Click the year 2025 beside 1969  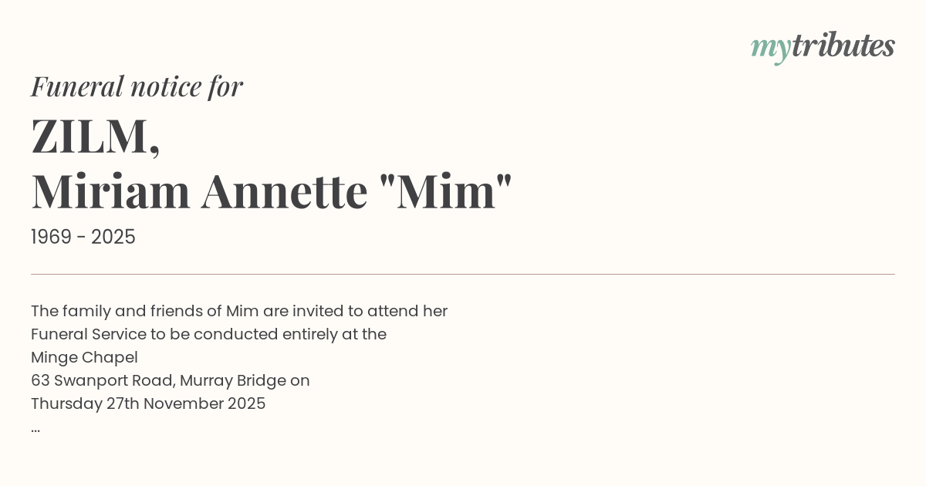pyautogui.click(x=113, y=238)
